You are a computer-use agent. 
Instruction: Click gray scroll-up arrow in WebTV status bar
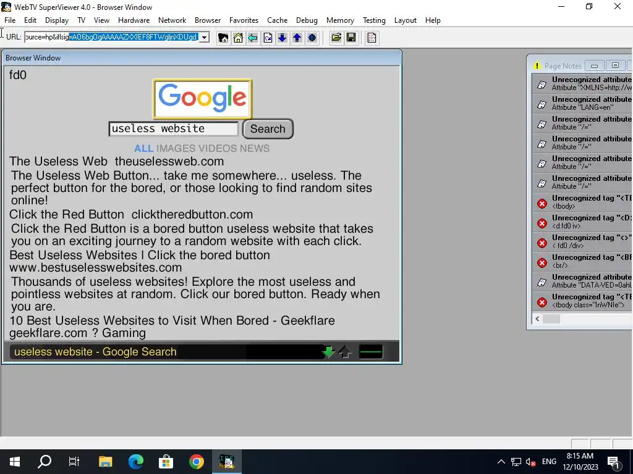click(x=345, y=352)
